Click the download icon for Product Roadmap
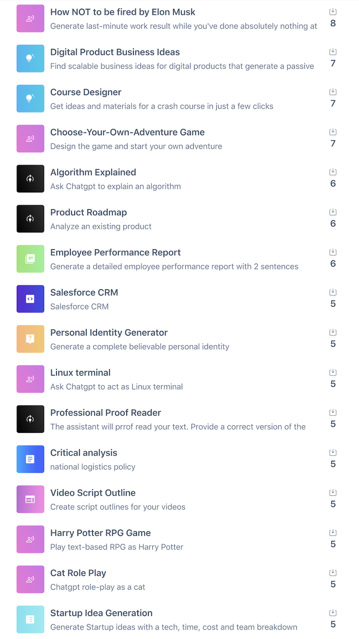 click(333, 212)
